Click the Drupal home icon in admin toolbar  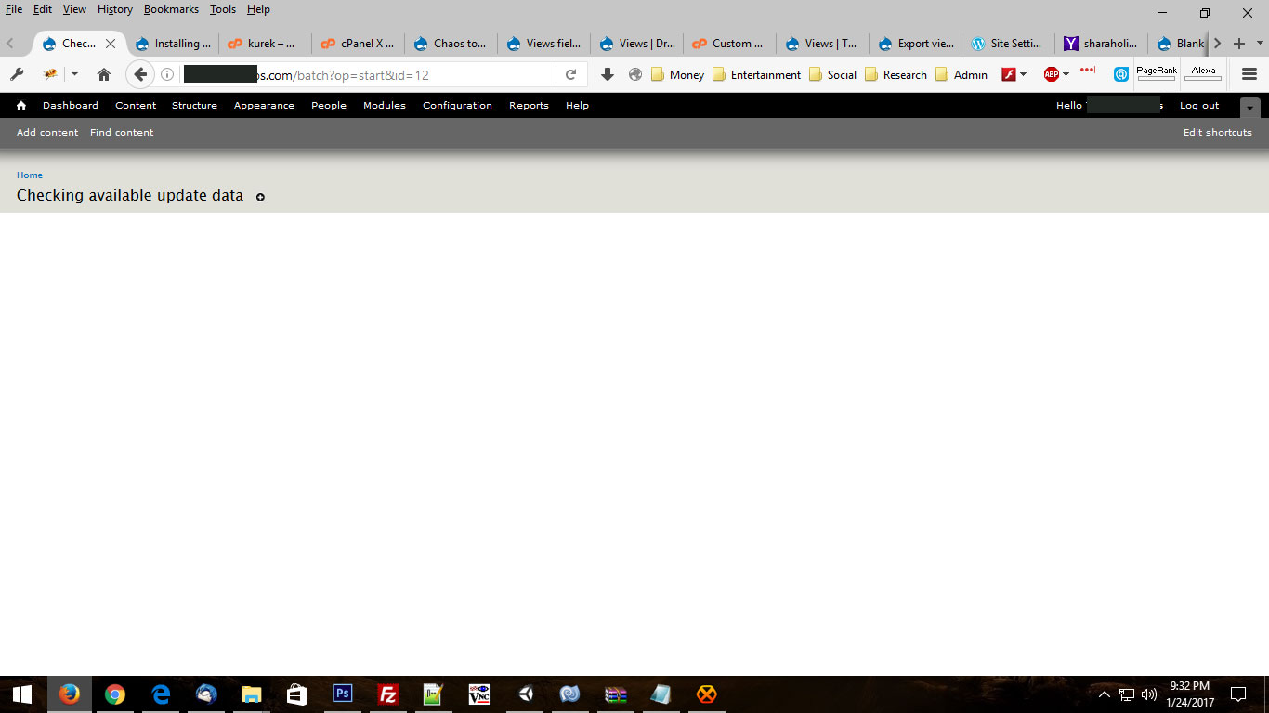(x=21, y=106)
